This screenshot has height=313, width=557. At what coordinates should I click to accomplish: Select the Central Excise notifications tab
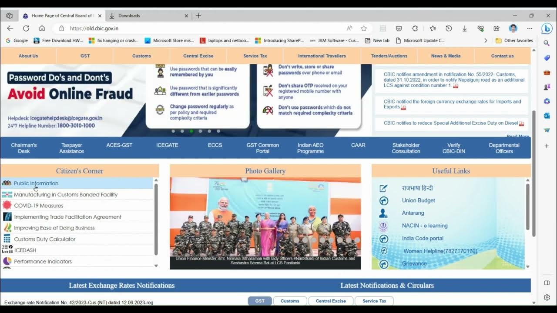click(331, 301)
